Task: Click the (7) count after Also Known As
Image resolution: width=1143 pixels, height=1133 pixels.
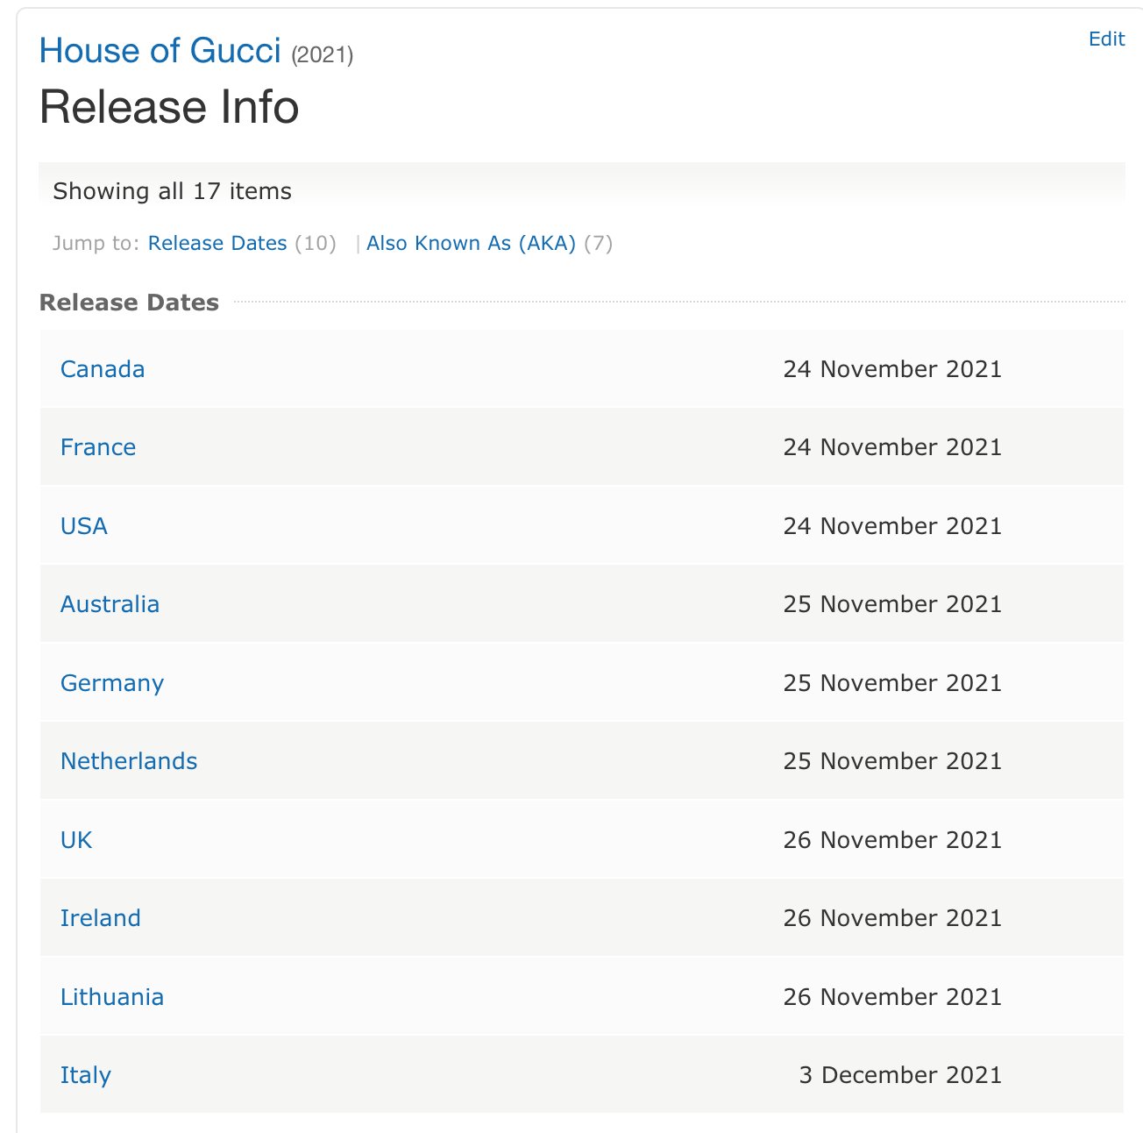Action: 599,243
